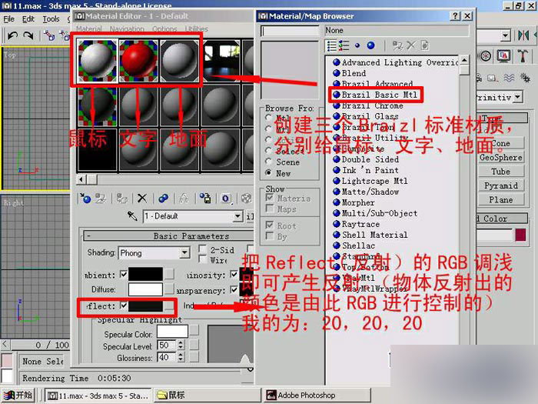Viewport: 538px width, 404px height.
Task: Click Put to Library icon
Action: (x=205, y=199)
